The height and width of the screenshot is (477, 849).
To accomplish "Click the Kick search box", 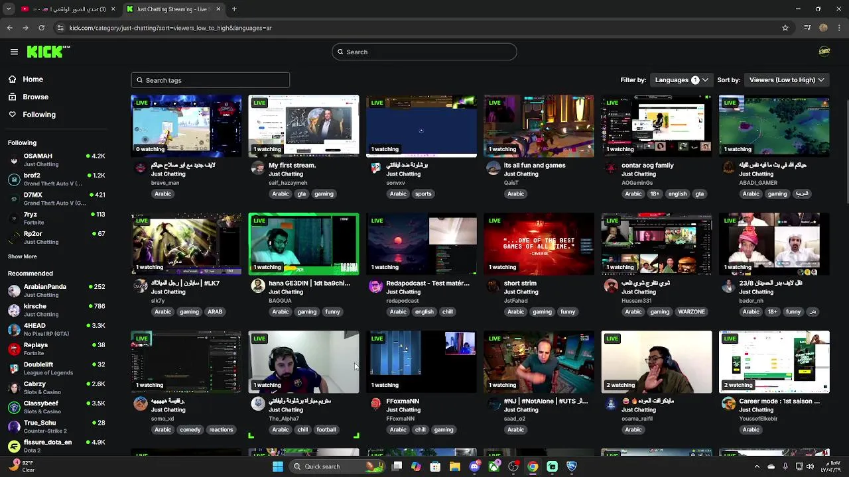I will pyautogui.click(x=424, y=52).
